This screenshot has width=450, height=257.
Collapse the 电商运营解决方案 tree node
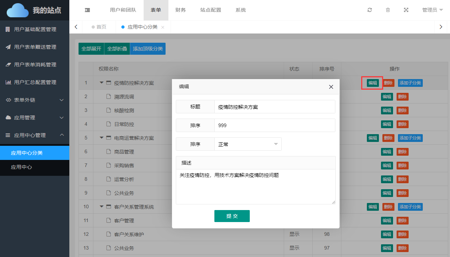tap(102, 138)
